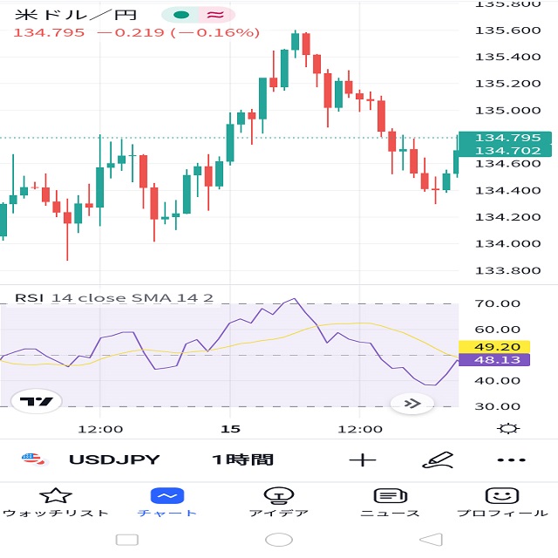Tap the 135.600 price scale label
The image size is (558, 558).
[507, 31]
